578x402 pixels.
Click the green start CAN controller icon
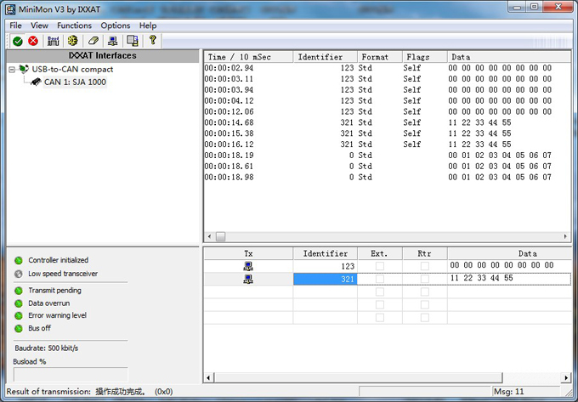(17, 40)
